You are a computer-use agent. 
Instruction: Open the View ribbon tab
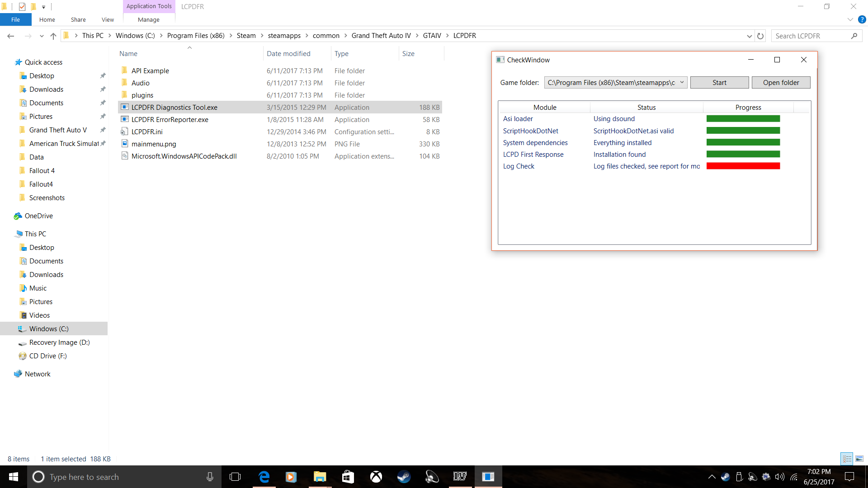[108, 19]
